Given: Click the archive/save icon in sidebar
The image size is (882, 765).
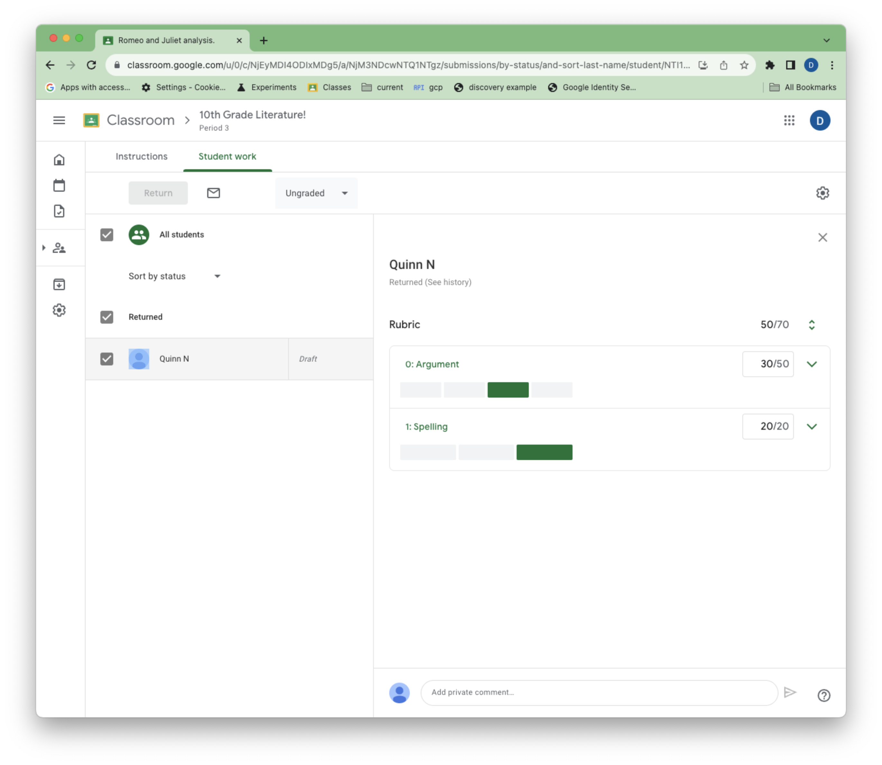Looking at the screenshot, I should click(x=59, y=283).
